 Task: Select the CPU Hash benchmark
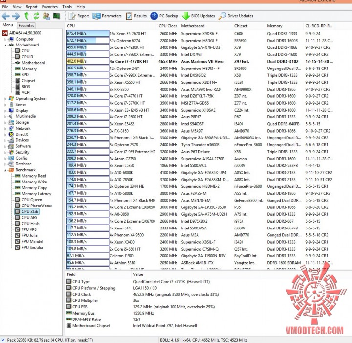(27, 224)
